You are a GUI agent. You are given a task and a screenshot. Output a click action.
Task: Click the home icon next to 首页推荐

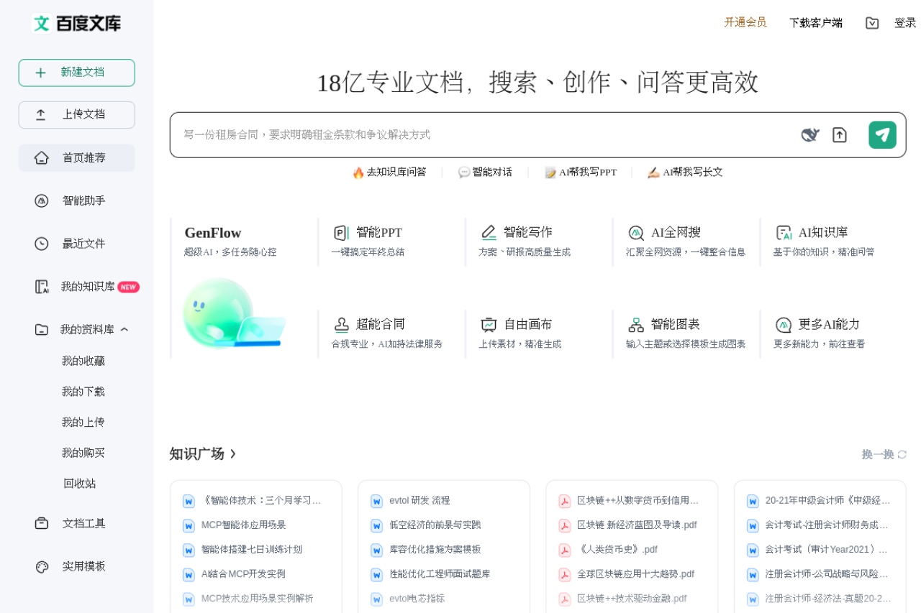tap(42, 158)
